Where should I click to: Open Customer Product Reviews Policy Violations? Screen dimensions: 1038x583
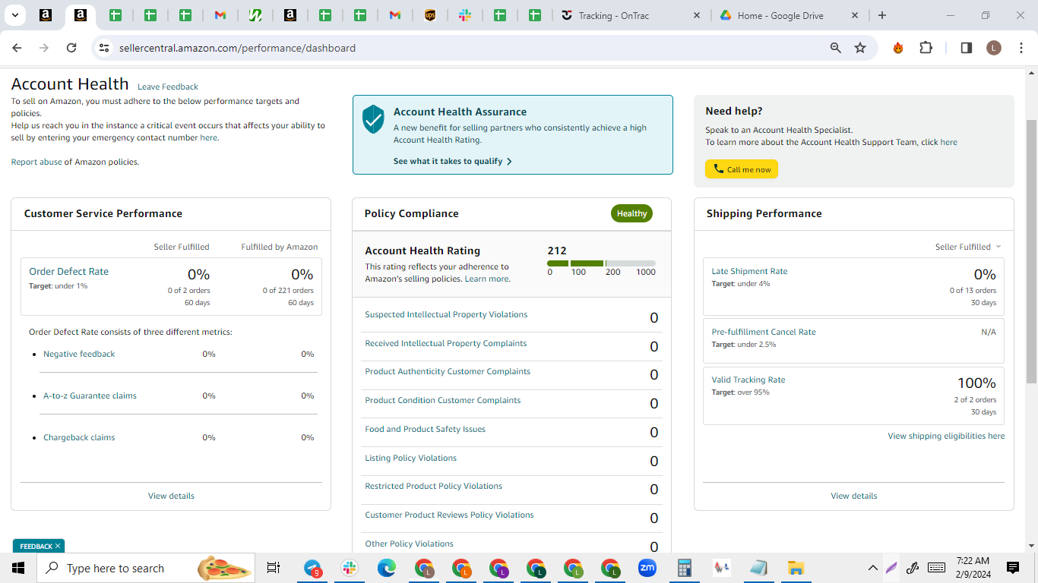(449, 515)
